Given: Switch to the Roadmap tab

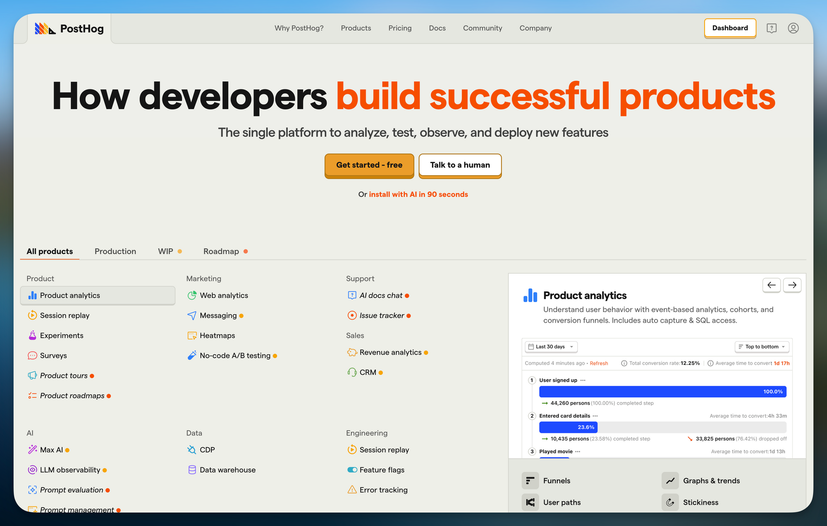Looking at the screenshot, I should point(225,251).
